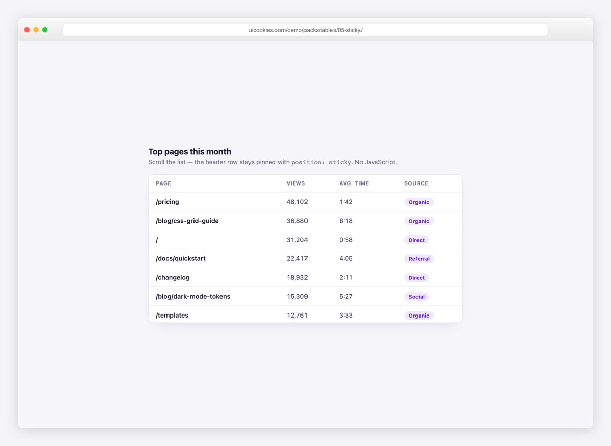Click the 15,309 views value
This screenshot has height=446, width=611.
pyautogui.click(x=297, y=296)
